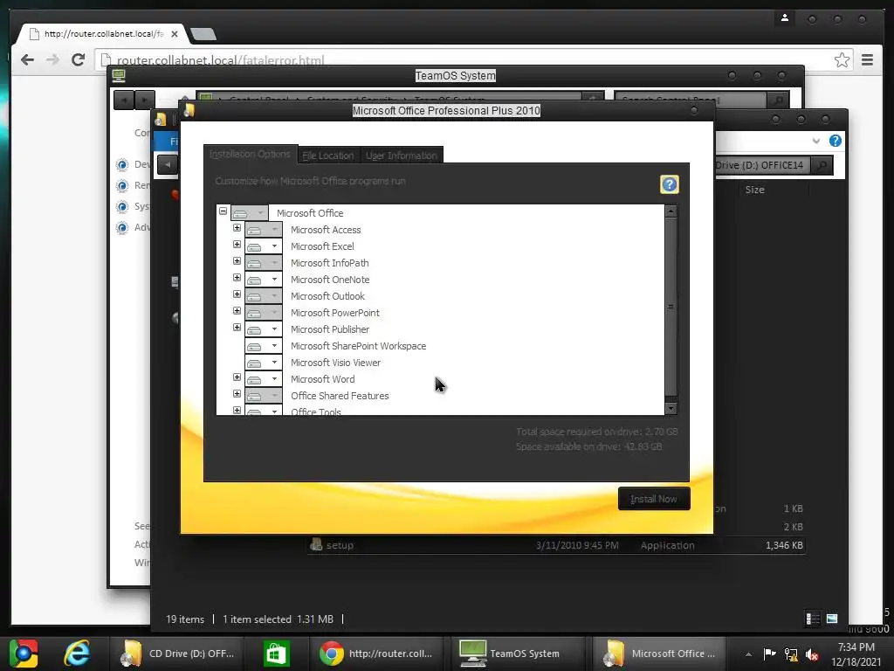This screenshot has height=671, width=894.
Task: Switch to User Information tab
Action: click(x=402, y=156)
